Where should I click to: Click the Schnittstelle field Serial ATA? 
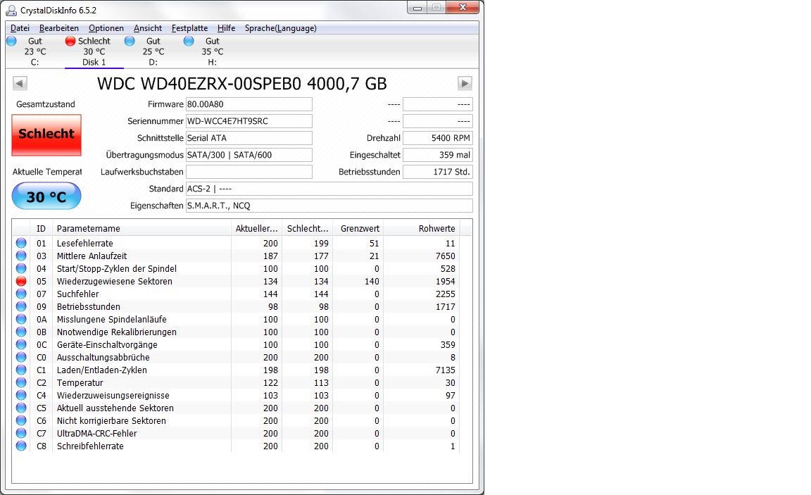point(249,138)
